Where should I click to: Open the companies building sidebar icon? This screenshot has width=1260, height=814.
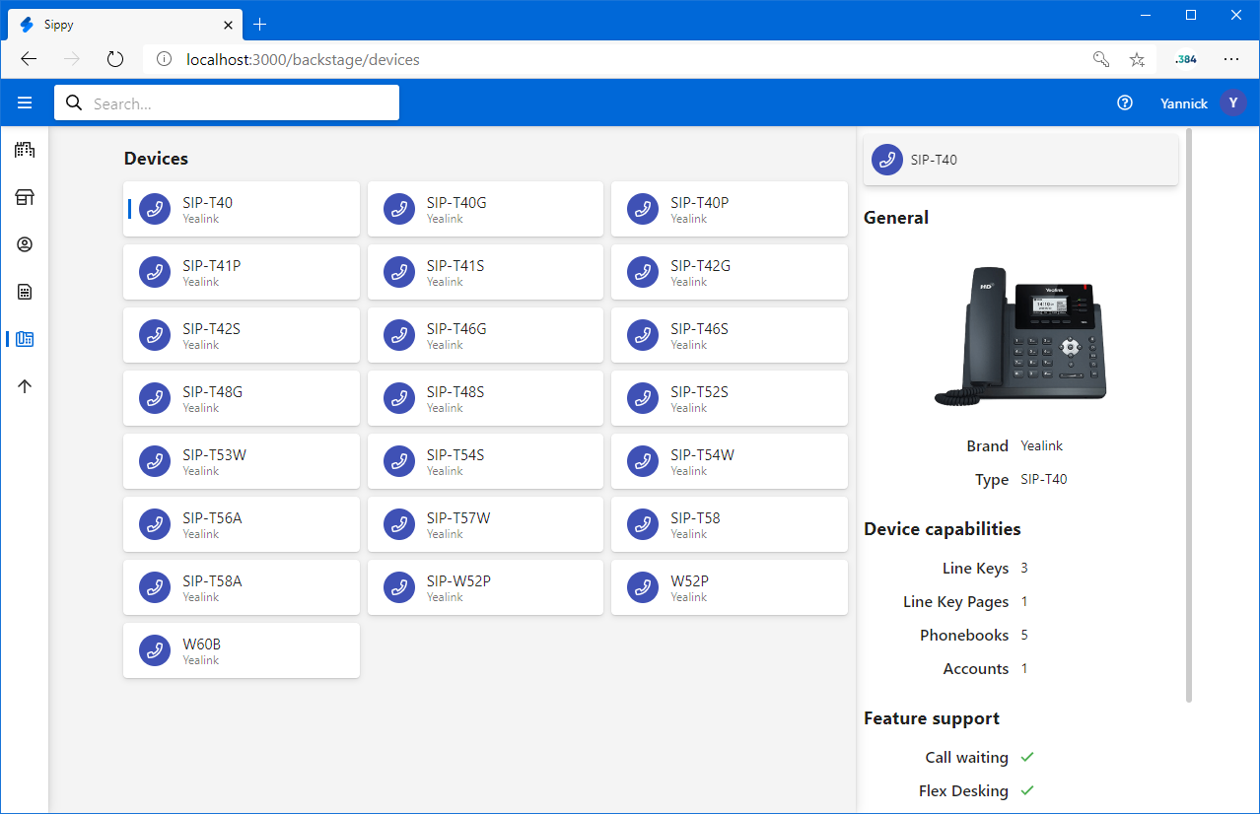pos(25,150)
